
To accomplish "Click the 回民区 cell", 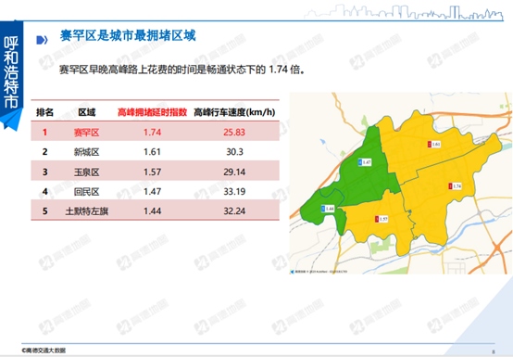I will pyautogui.click(x=86, y=192).
